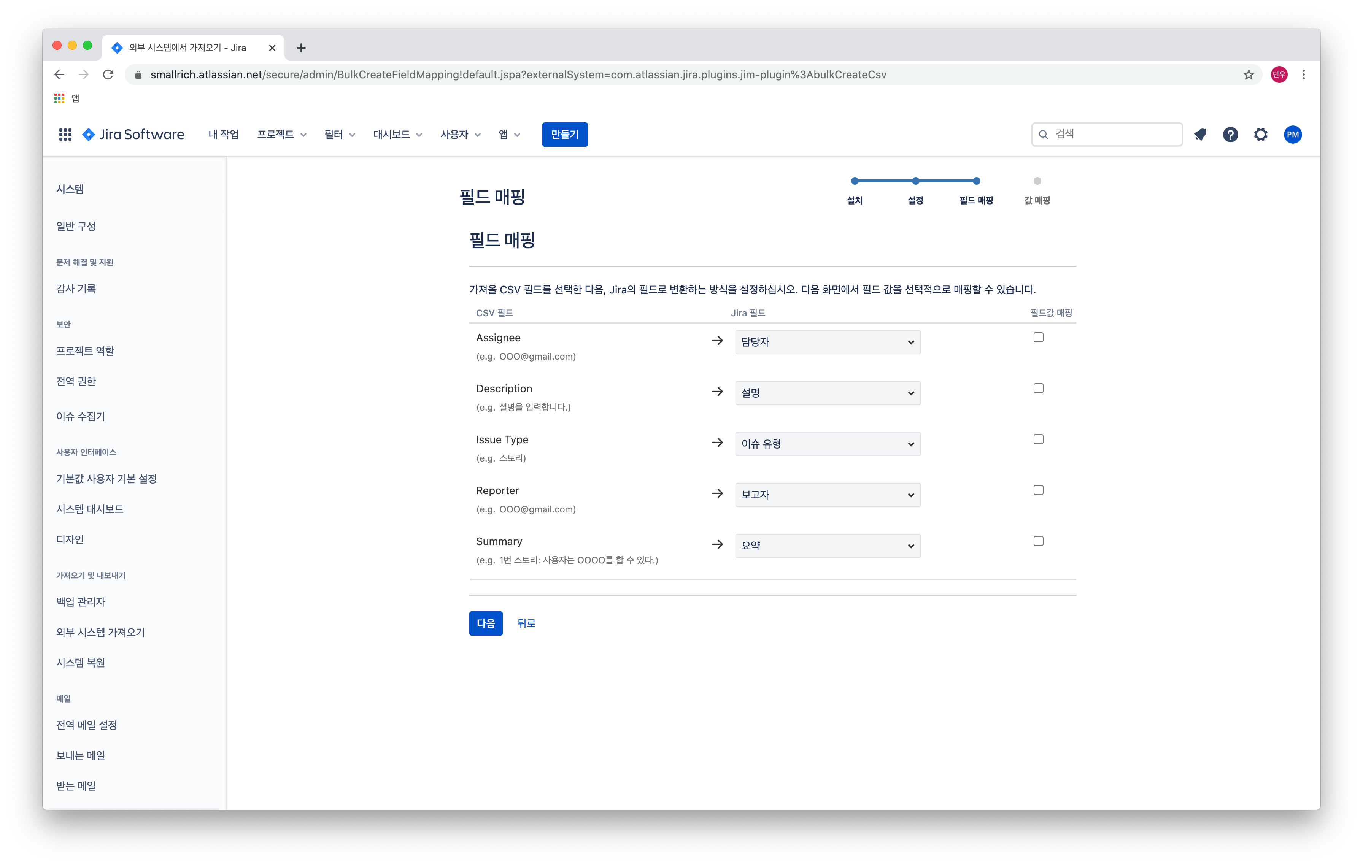The height and width of the screenshot is (866, 1363).
Task: Enable field value mapping for Issue Type
Action: point(1038,439)
